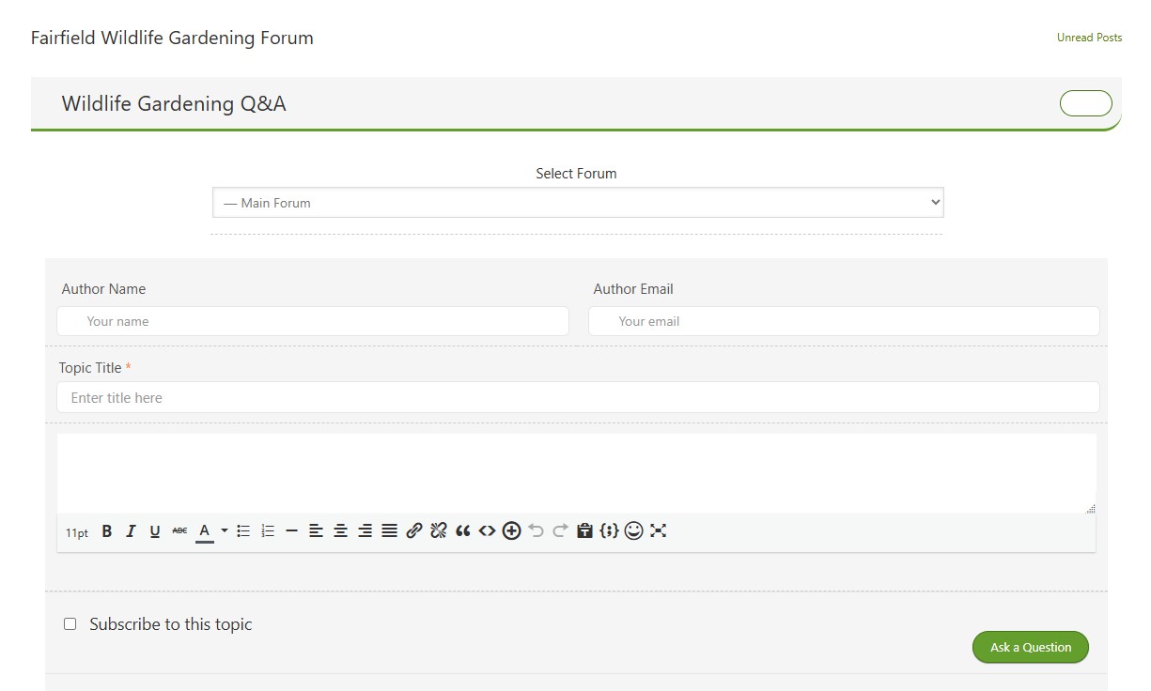Undo the last edit
Screen dimensions: 1151x691
(536, 531)
